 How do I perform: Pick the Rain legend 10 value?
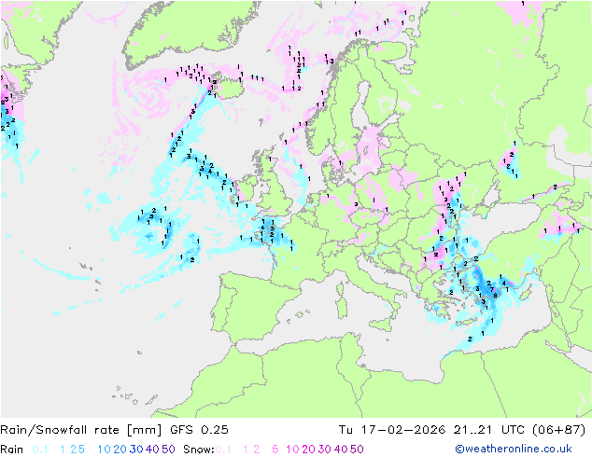tap(105, 450)
